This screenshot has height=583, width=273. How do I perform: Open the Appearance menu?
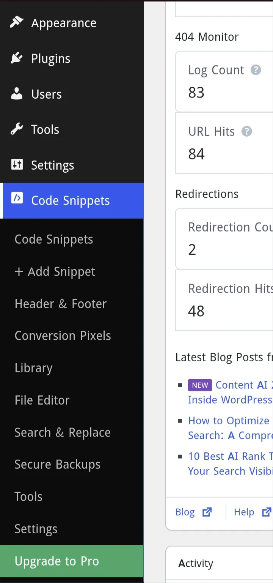point(72,23)
